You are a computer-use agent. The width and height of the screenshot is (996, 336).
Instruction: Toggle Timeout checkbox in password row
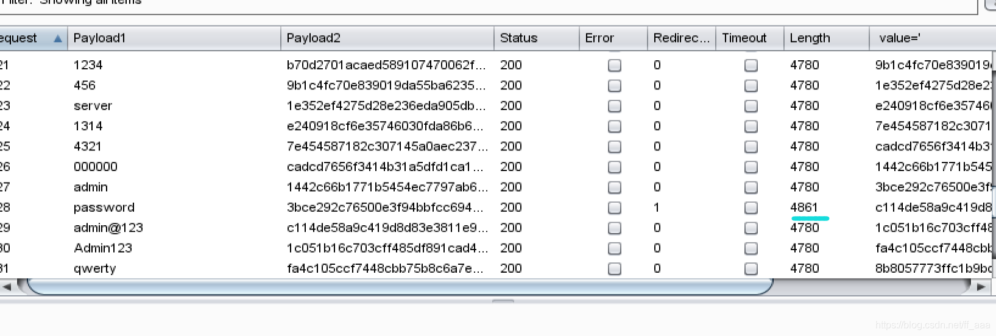[751, 208]
